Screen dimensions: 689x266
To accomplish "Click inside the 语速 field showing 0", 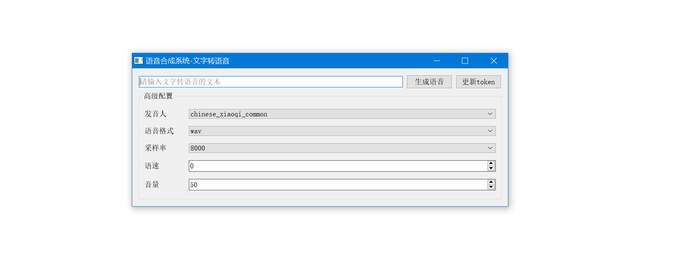I will 338,166.
